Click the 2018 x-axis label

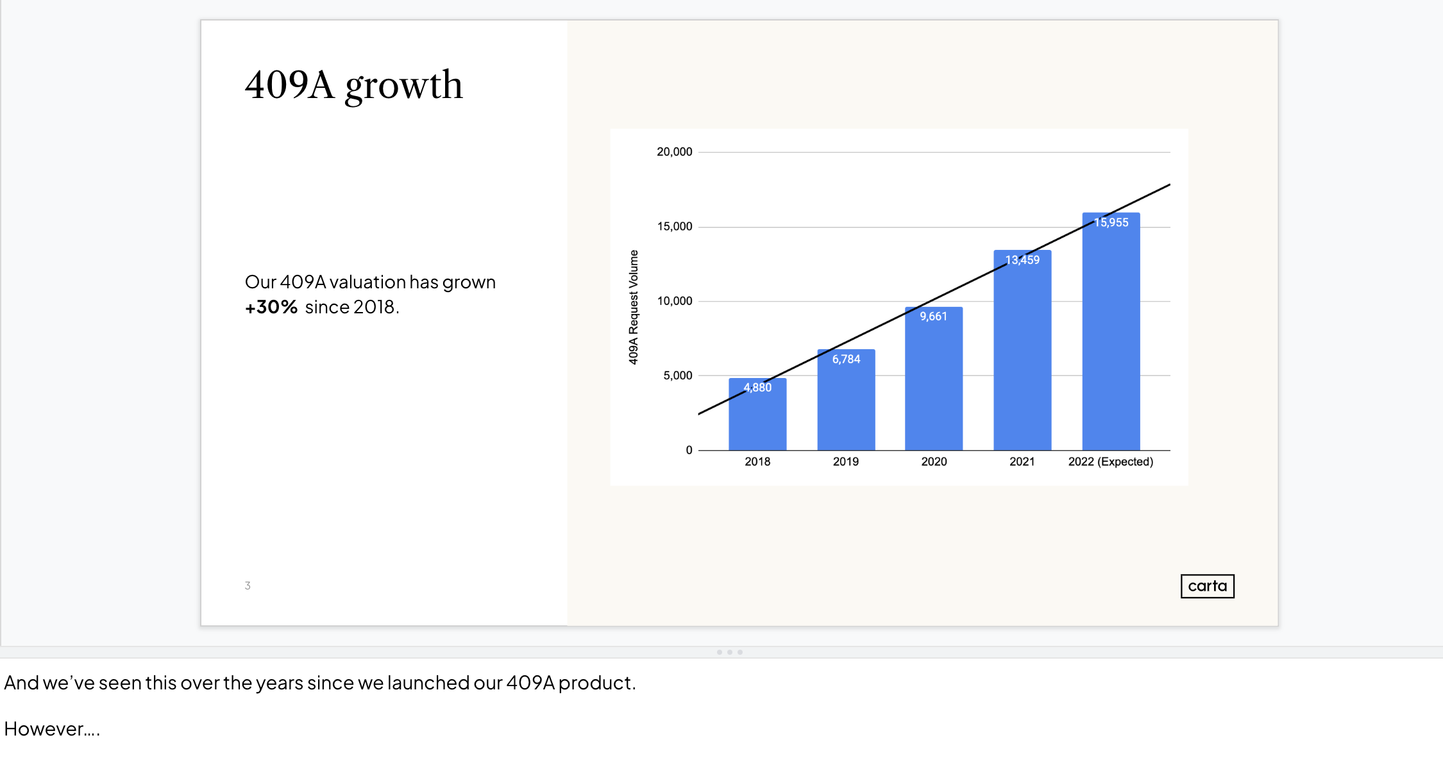click(757, 461)
